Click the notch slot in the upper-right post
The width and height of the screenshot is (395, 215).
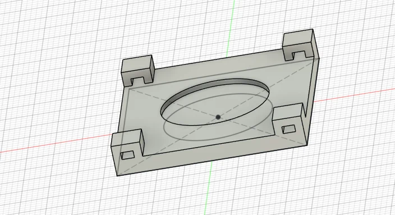point(299,55)
